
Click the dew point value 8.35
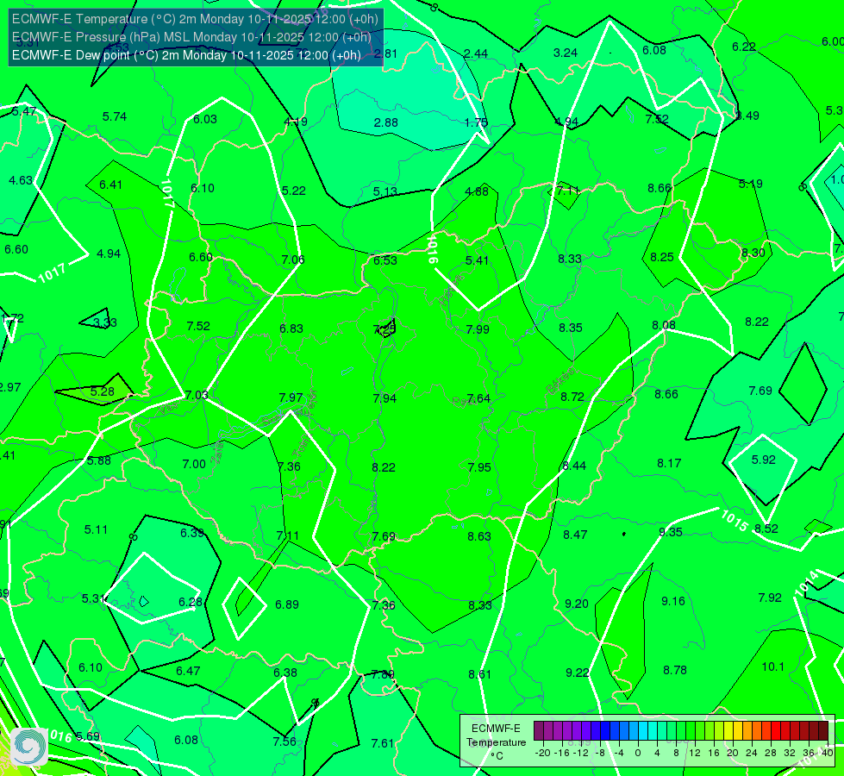click(x=571, y=328)
